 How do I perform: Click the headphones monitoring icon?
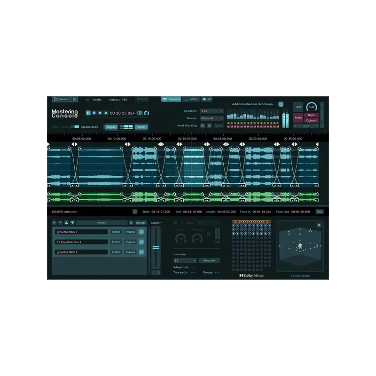147,113
